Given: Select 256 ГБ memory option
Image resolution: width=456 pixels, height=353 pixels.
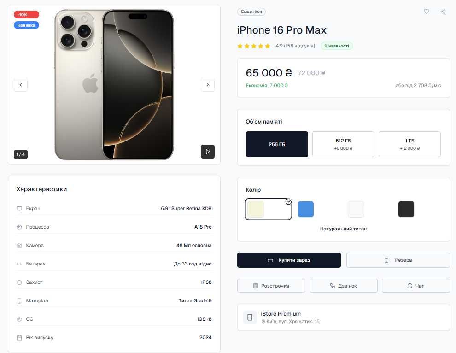Looking at the screenshot, I should click(277, 144).
